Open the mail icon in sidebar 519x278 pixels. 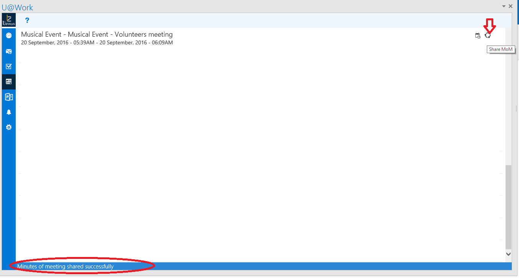point(9,51)
